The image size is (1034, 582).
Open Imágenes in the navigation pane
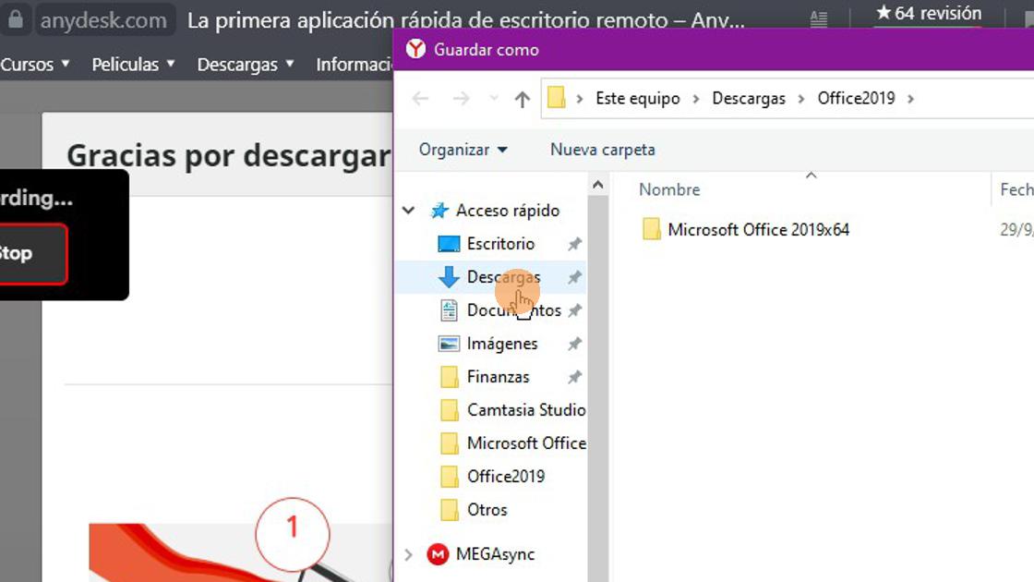point(502,344)
